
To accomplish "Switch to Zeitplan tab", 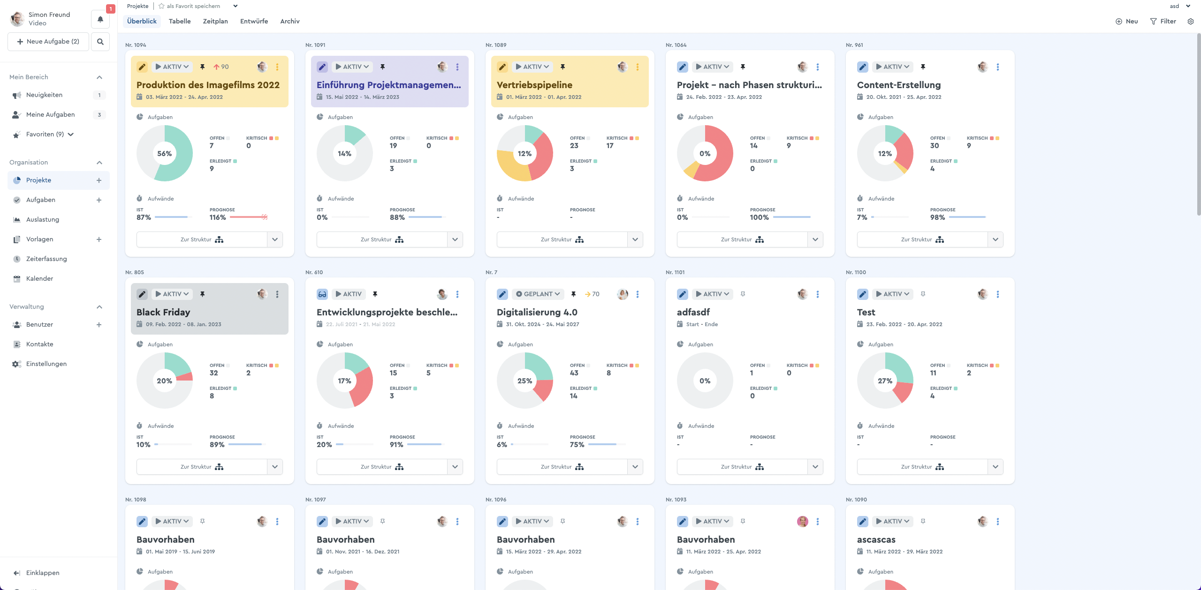I will [x=215, y=22].
